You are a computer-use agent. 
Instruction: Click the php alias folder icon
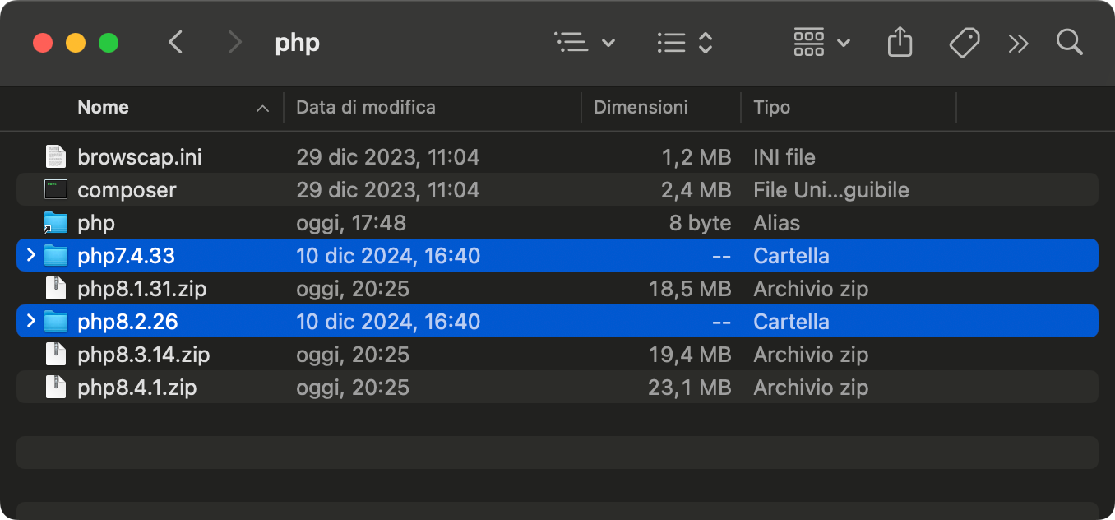coord(55,223)
